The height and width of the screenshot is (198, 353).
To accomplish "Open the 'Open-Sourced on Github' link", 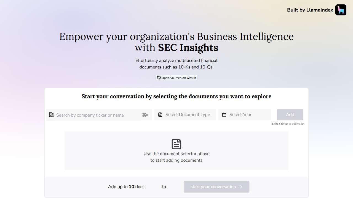I will pyautogui.click(x=176, y=78).
